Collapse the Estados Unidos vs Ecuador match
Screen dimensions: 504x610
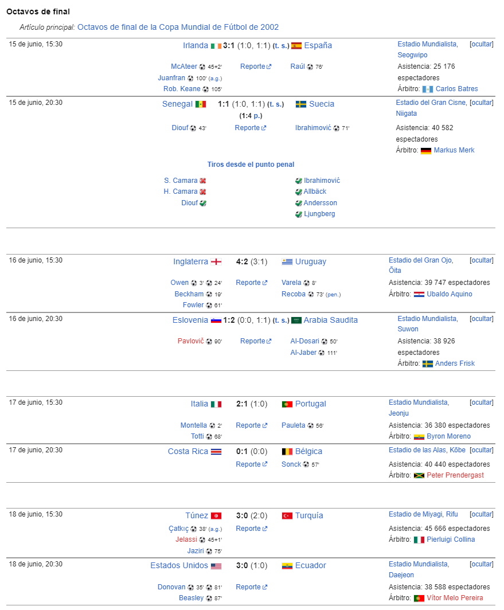(482, 564)
